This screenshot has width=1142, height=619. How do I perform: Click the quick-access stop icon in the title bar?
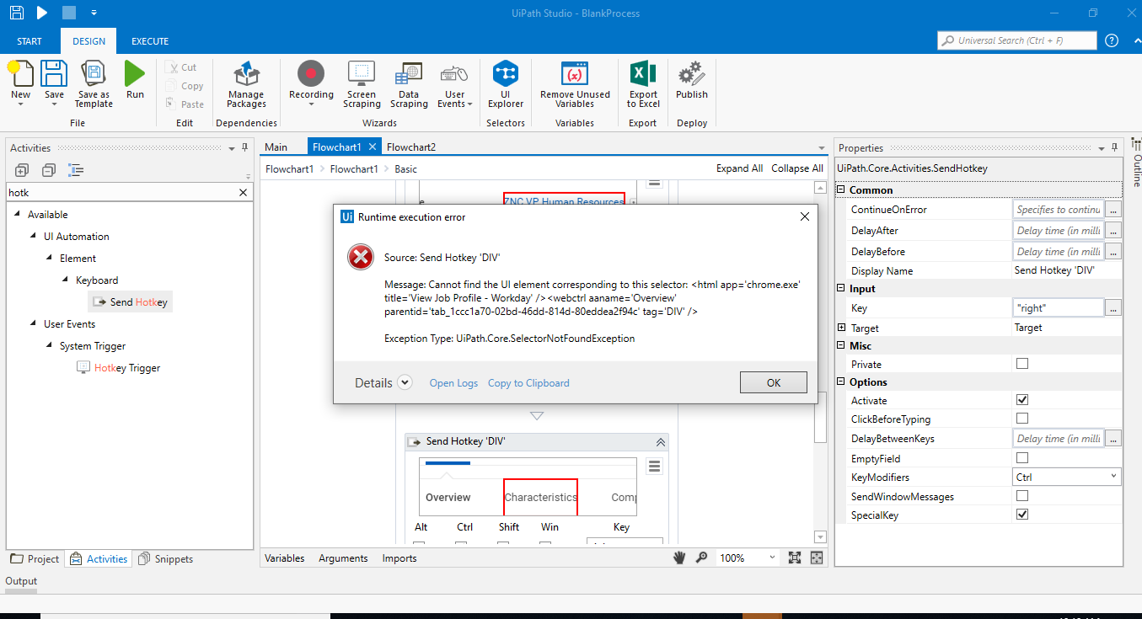pyautogui.click(x=68, y=13)
